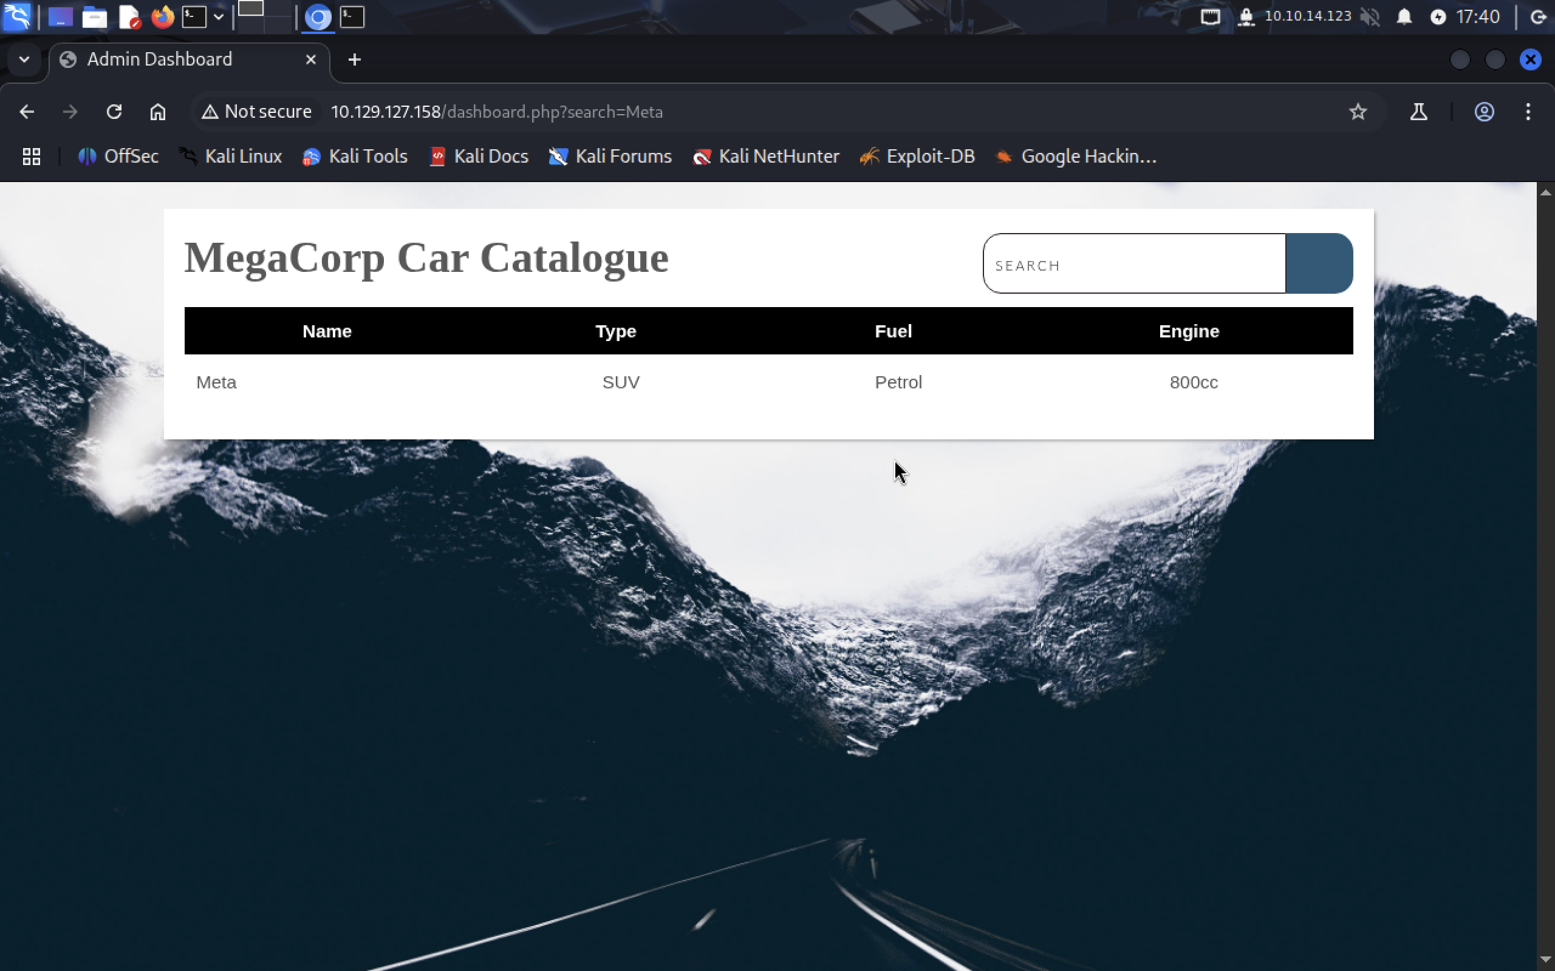1555x971 pixels.
Task: Open the browser profile menu
Action: [1484, 112]
